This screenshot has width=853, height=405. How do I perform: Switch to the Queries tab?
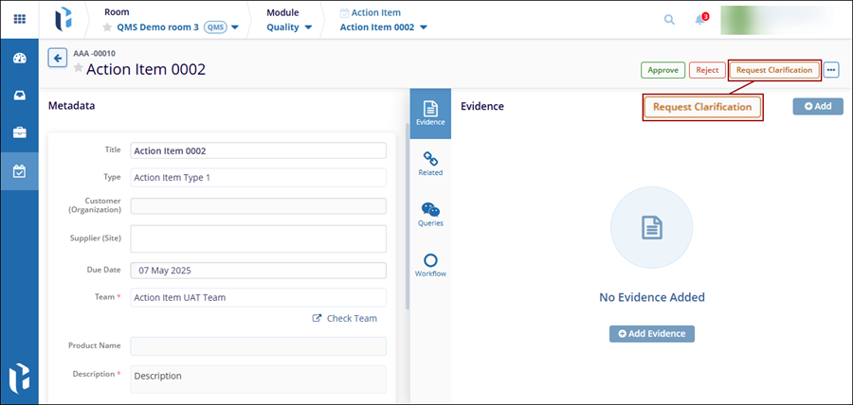point(430,214)
